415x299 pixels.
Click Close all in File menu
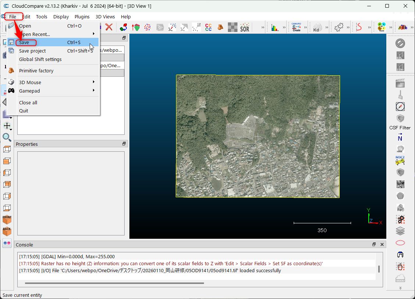coord(28,102)
